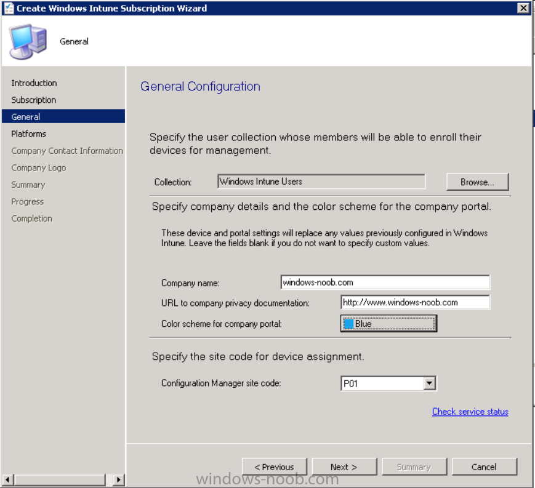Go to the Subscription step
This screenshot has height=488, width=535.
coord(33,100)
